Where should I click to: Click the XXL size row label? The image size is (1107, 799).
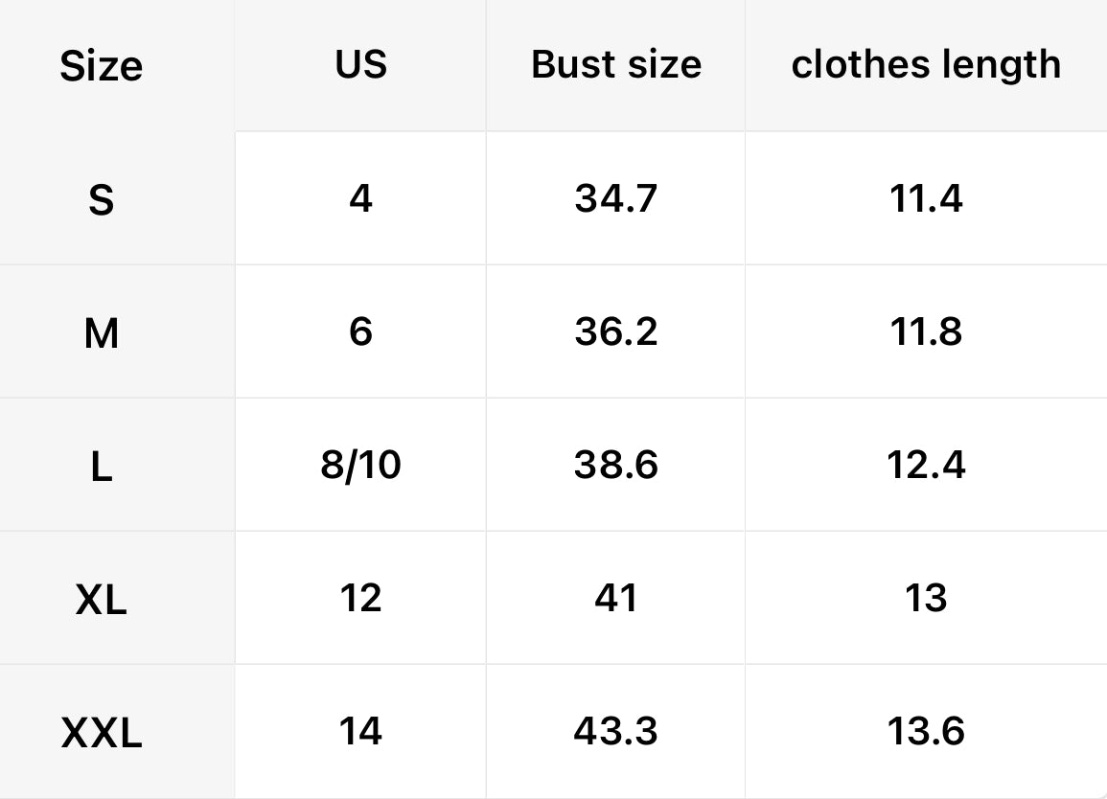click(x=102, y=733)
